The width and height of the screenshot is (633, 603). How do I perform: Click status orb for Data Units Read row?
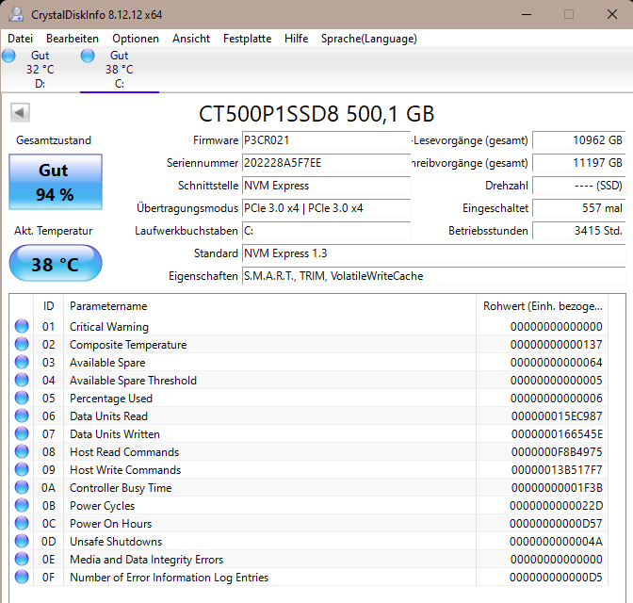(22, 416)
